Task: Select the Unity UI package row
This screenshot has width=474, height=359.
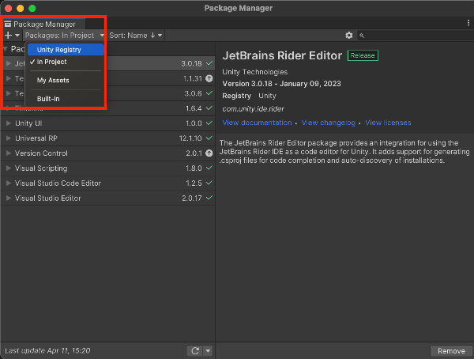Action: 108,123
